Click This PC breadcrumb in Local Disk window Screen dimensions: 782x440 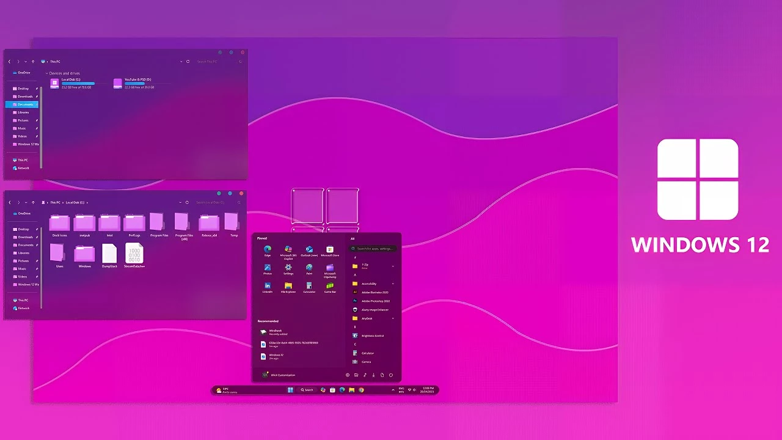pos(55,202)
